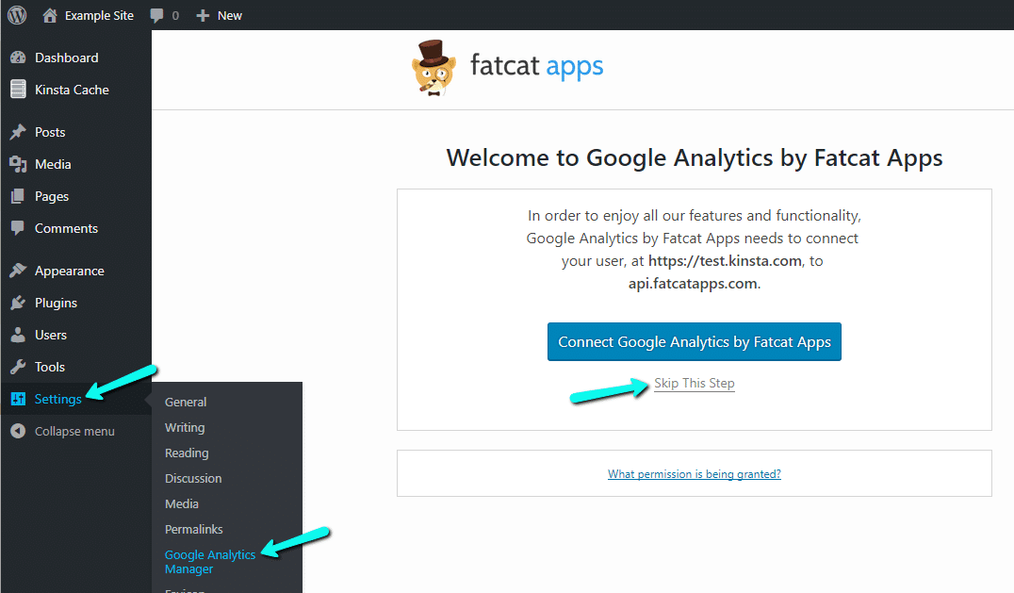Open the Dashboard gauge icon

click(18, 58)
